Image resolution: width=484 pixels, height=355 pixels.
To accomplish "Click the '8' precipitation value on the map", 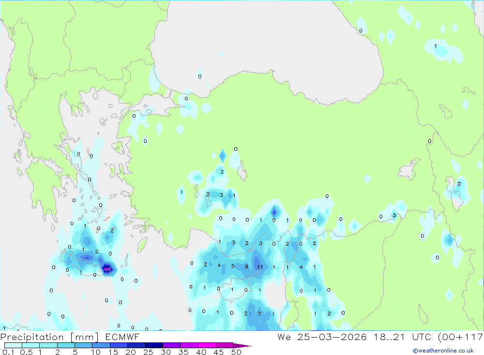I will point(246,266).
